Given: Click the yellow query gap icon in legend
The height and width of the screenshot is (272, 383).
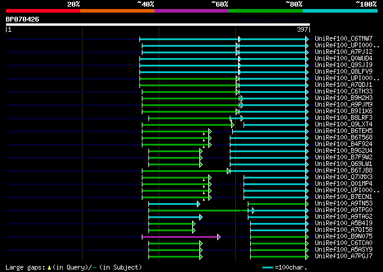Looking at the screenshot, I should click(49, 268).
